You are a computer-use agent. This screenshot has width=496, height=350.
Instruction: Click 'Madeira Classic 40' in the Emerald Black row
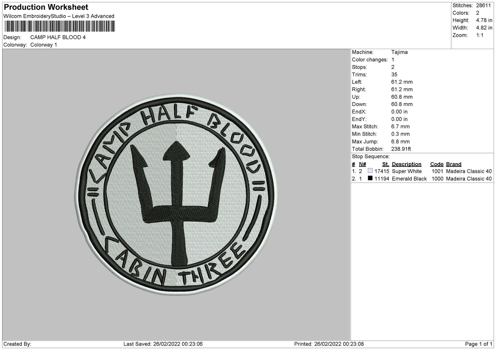point(469,179)
